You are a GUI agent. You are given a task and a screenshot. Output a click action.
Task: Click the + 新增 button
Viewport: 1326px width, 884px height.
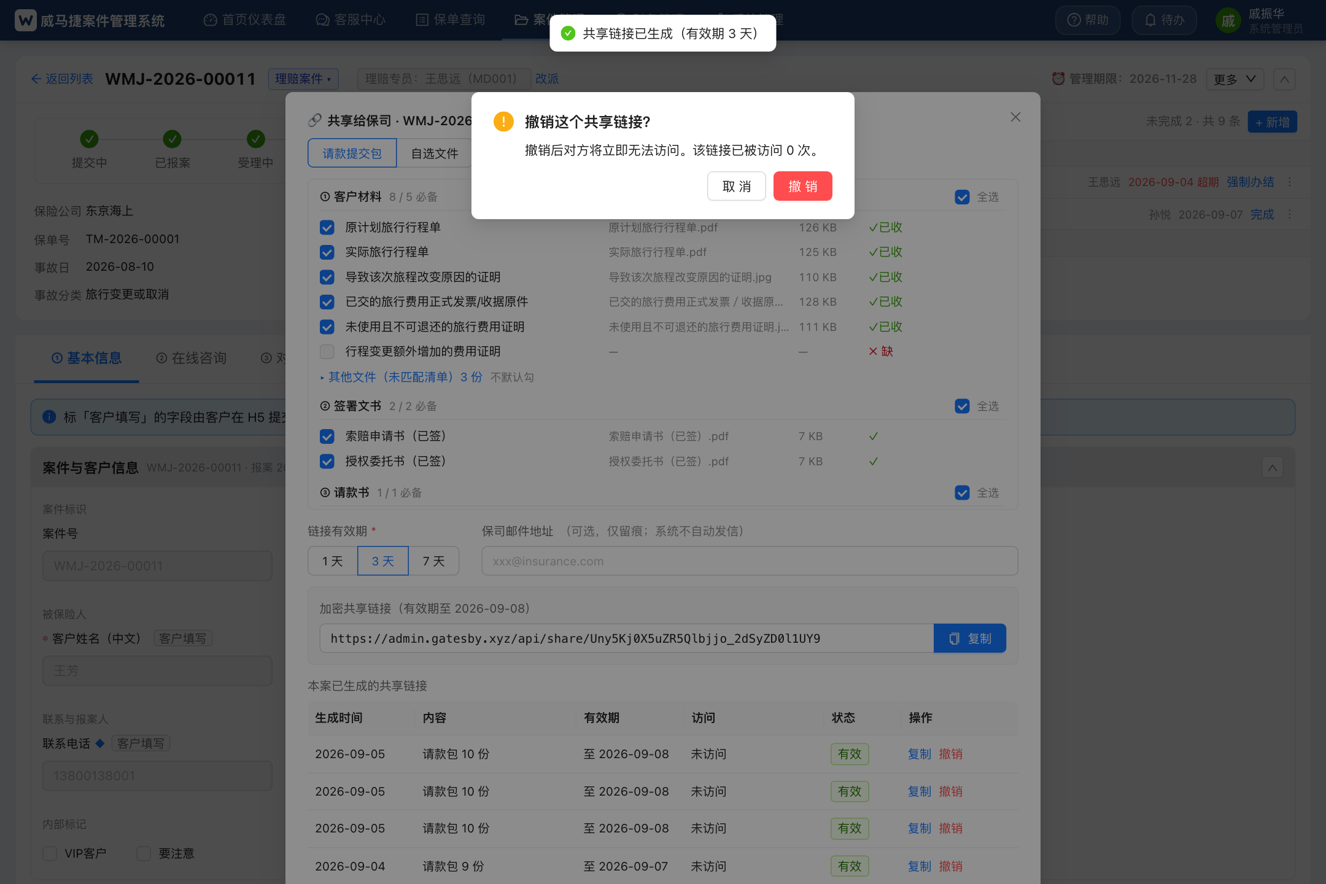click(x=1272, y=122)
